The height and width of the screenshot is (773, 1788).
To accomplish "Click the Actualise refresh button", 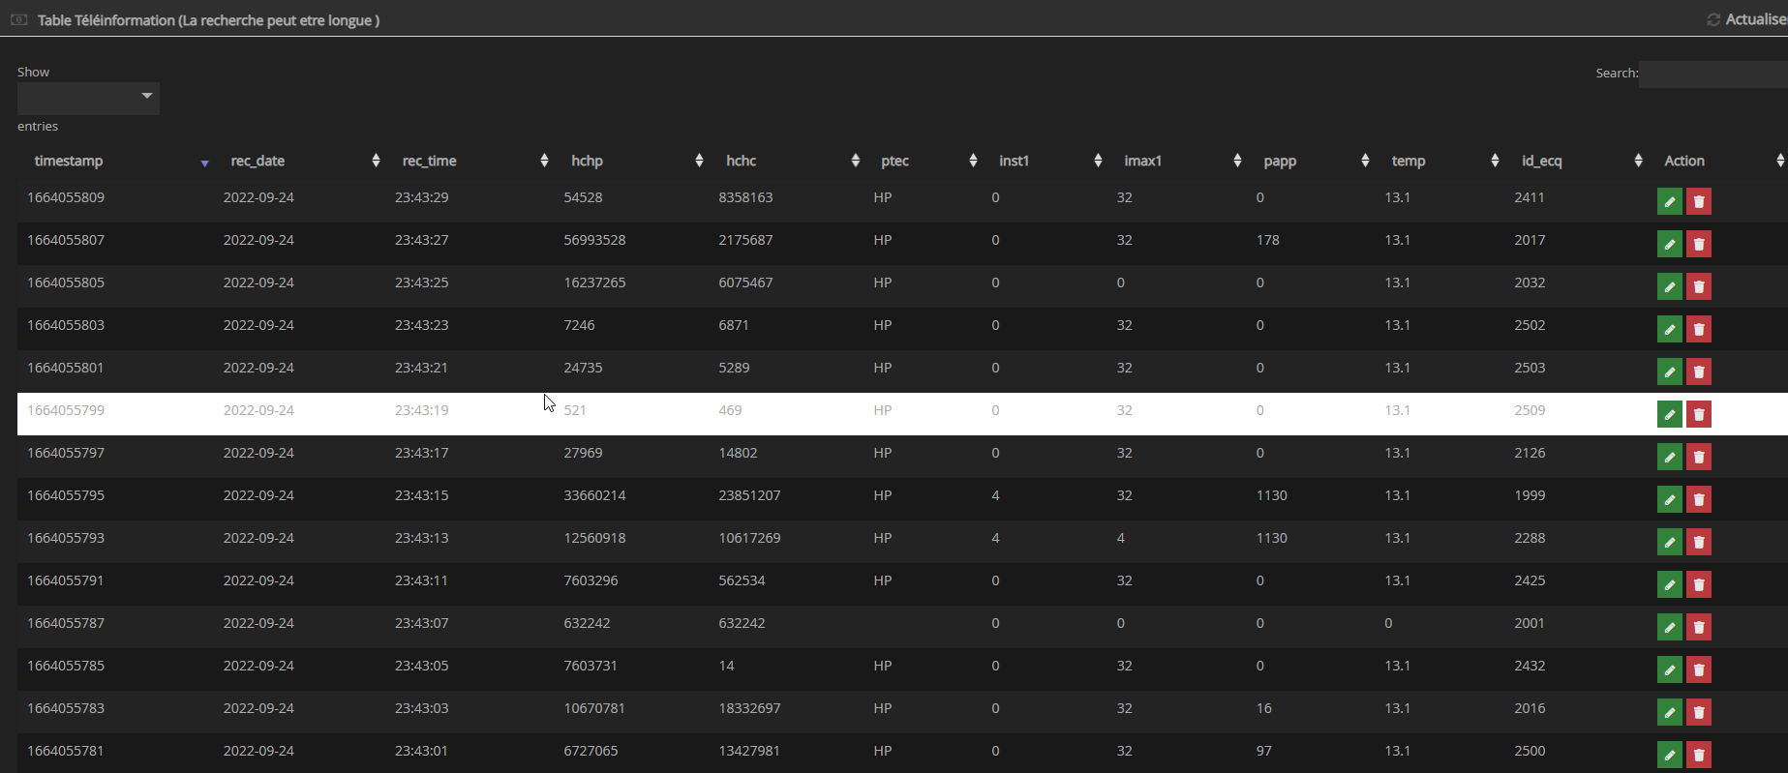I will click(x=1746, y=19).
